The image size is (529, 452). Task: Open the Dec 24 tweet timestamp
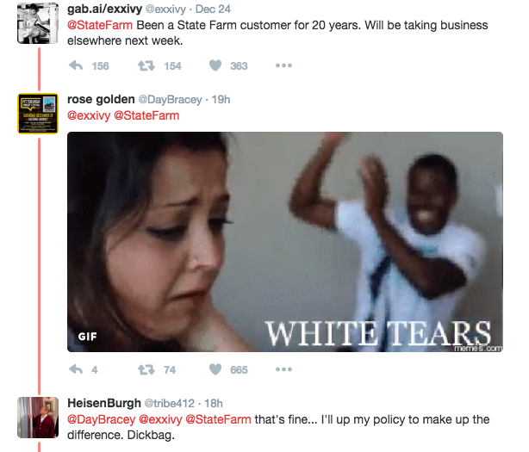(213, 9)
